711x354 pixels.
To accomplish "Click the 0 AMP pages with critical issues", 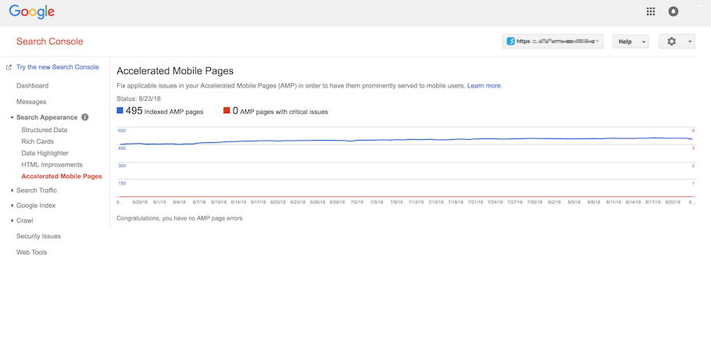I will point(280,111).
